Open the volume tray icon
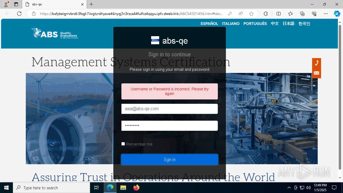The height and width of the screenshot is (193, 343). (x=308, y=188)
